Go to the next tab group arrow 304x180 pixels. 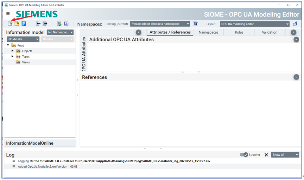tap(293, 32)
